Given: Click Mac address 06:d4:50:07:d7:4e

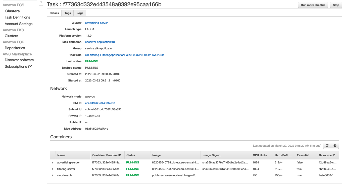Looking at the screenshot, I should [96, 129].
